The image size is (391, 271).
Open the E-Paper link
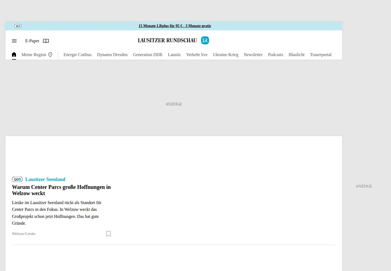tap(32, 41)
